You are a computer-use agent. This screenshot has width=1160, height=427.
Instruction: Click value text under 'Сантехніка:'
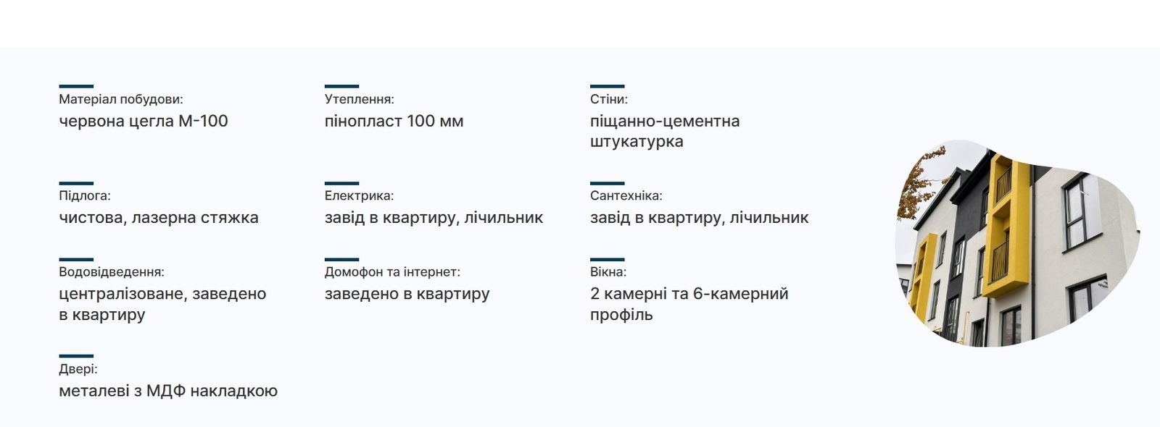(700, 217)
